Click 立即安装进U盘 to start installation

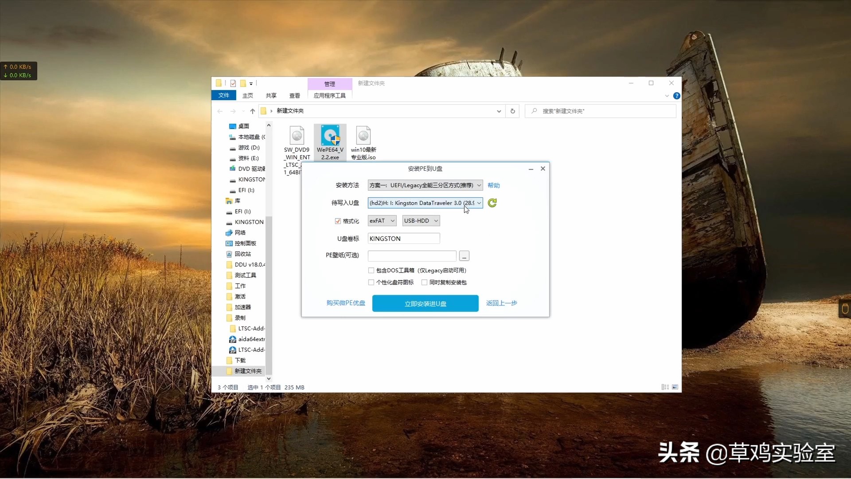[425, 303]
